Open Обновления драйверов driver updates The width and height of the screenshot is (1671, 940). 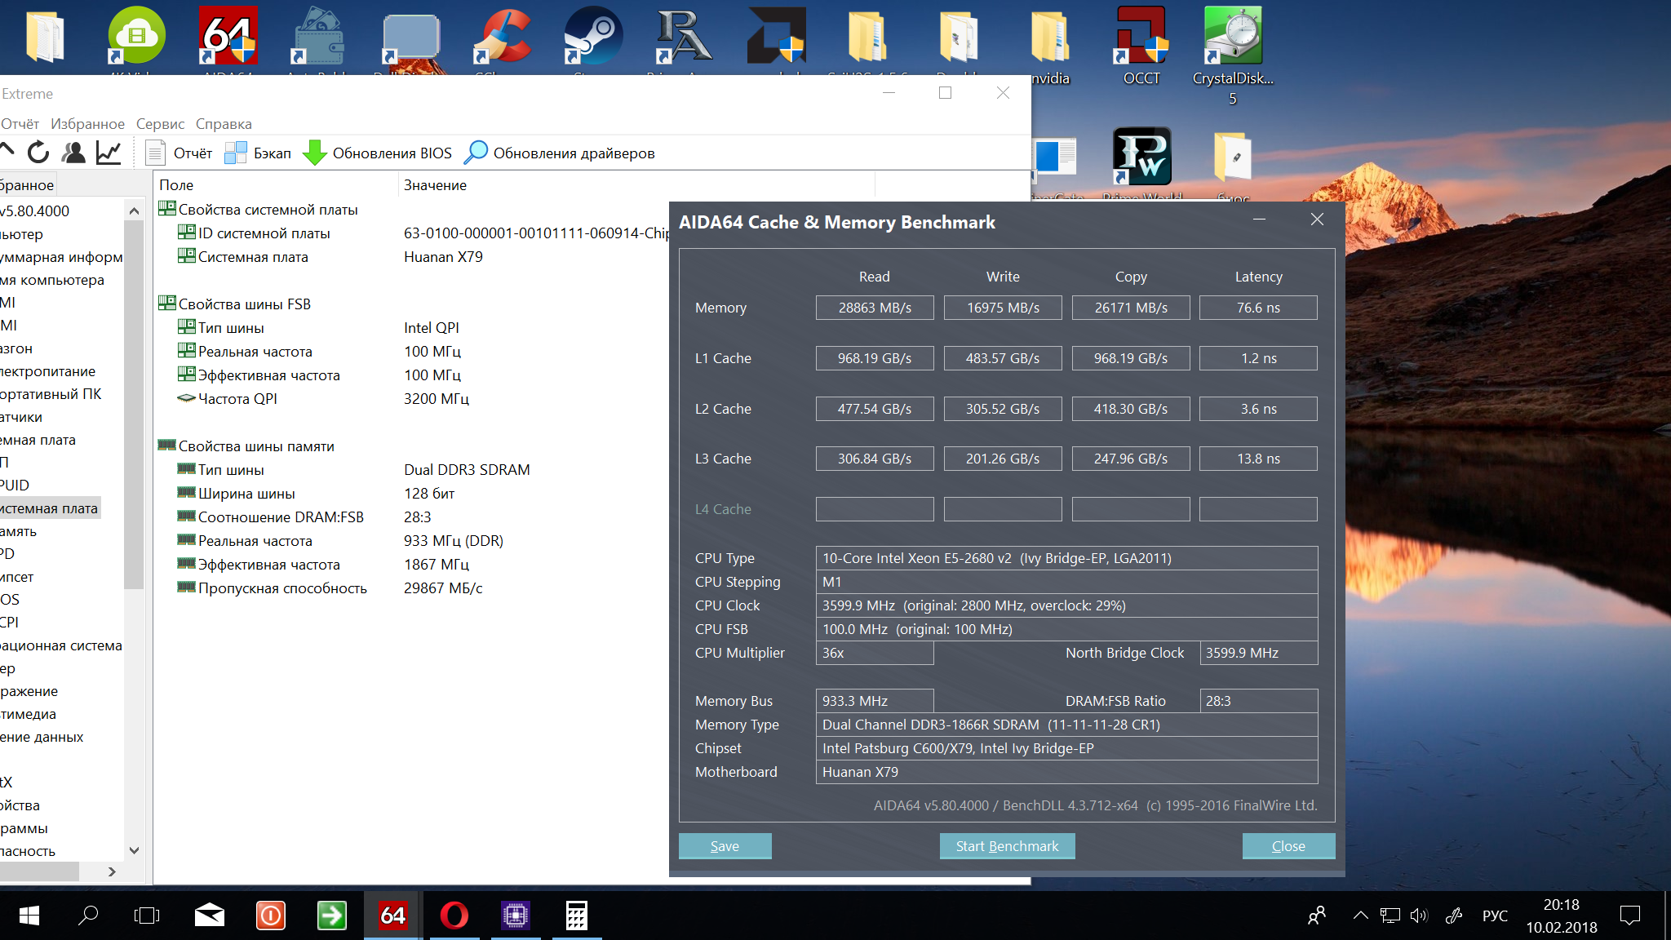560,153
